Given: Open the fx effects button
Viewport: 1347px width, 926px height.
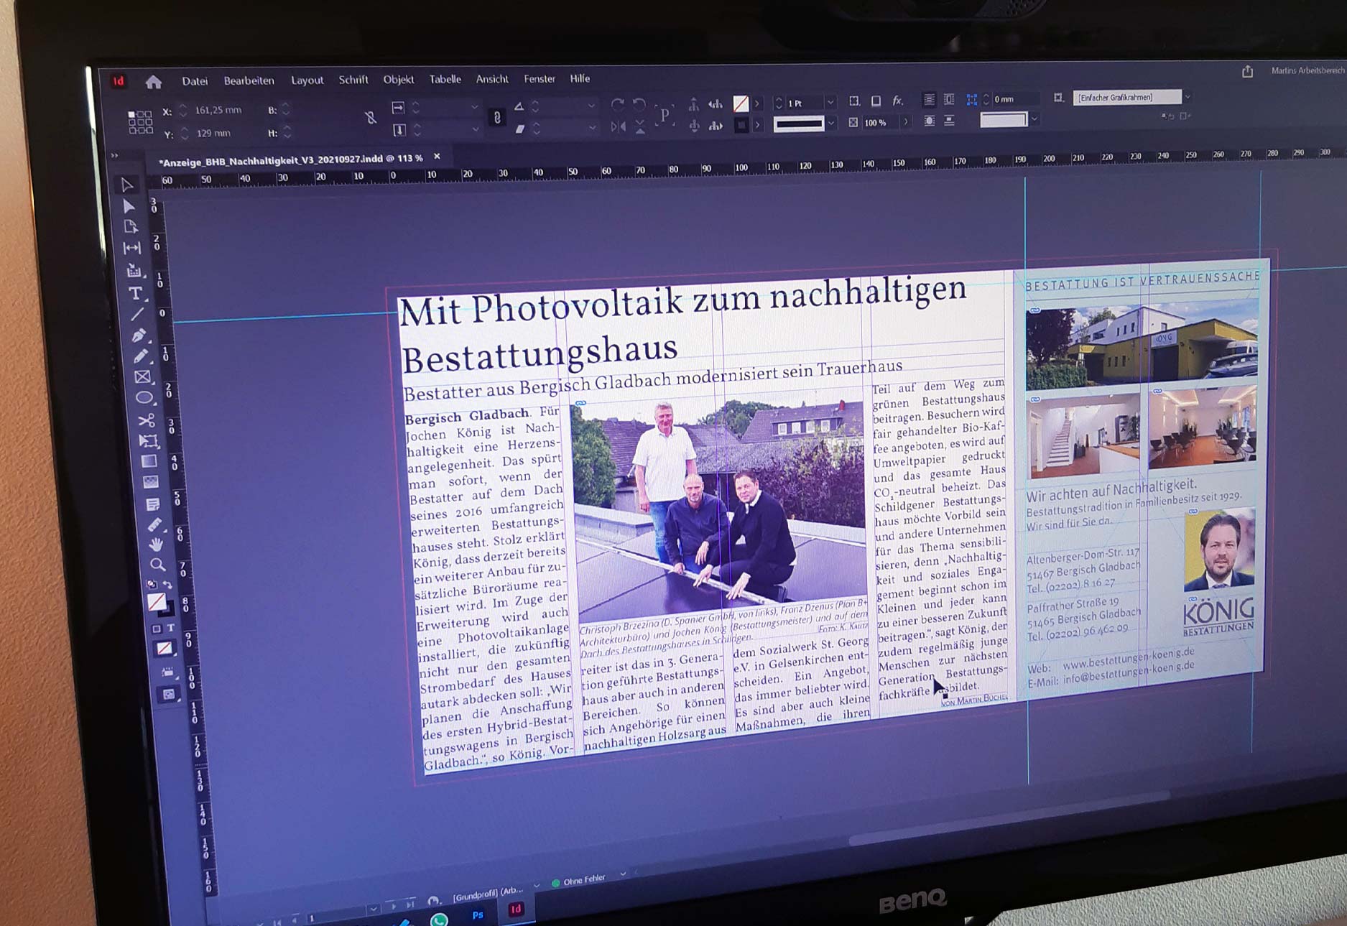Looking at the screenshot, I should (898, 101).
